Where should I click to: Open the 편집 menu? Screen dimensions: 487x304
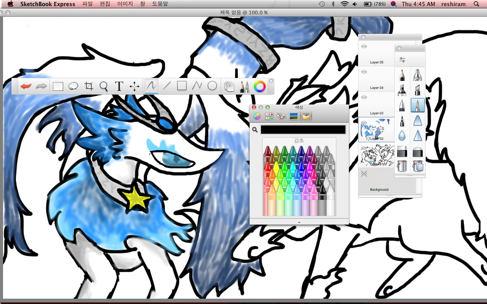(x=105, y=4)
